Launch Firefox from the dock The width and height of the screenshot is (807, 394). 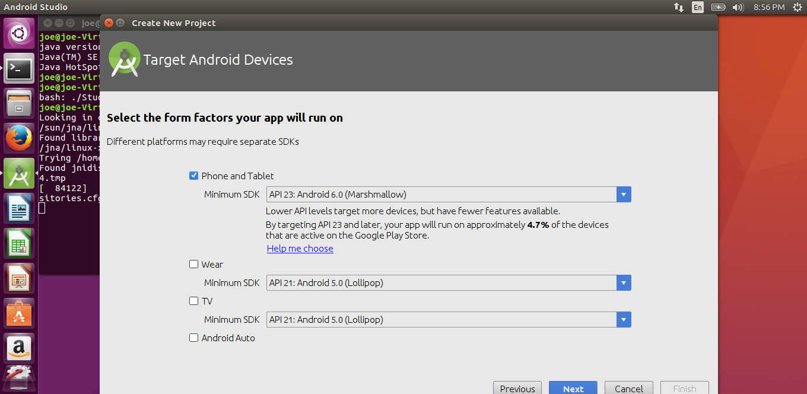[x=20, y=138]
